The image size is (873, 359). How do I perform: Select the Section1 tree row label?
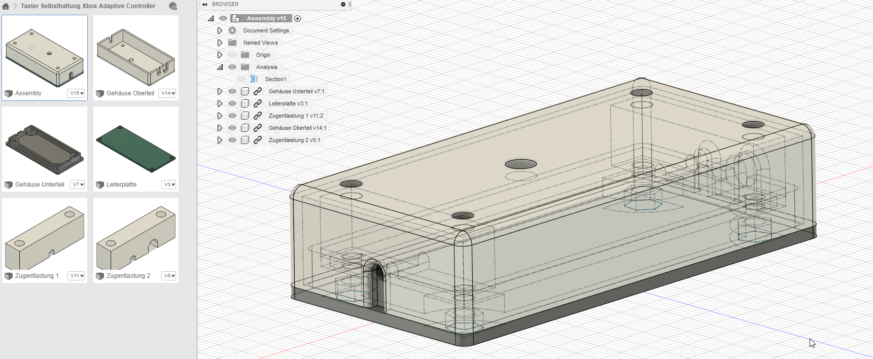tap(275, 79)
